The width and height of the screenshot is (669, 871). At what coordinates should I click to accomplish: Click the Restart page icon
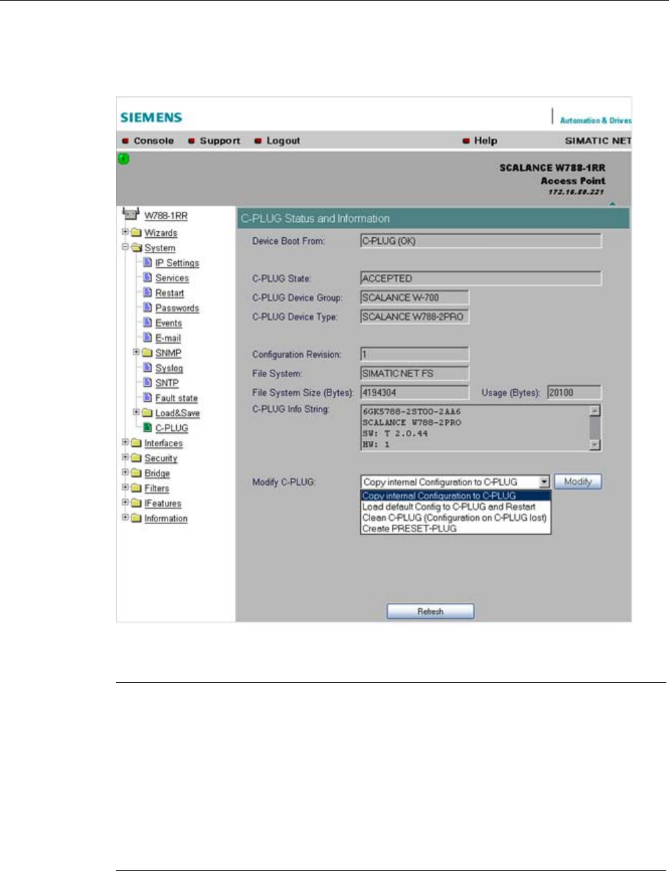pyautogui.click(x=147, y=292)
